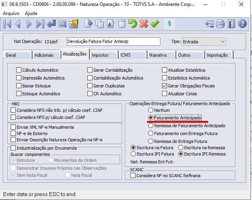The height and width of the screenshot is (200, 252).
Task: Open the Ajuda menu
Action: pos(31,13)
